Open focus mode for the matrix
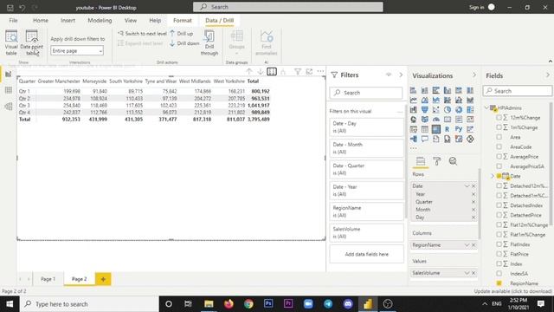The height and width of the screenshot is (312, 554). [x=309, y=71]
